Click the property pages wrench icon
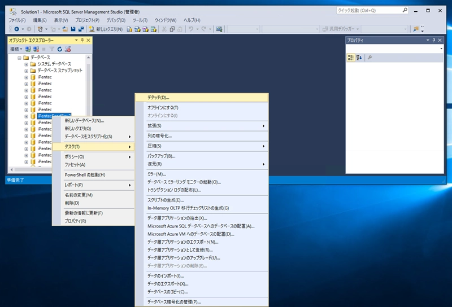 click(370, 58)
